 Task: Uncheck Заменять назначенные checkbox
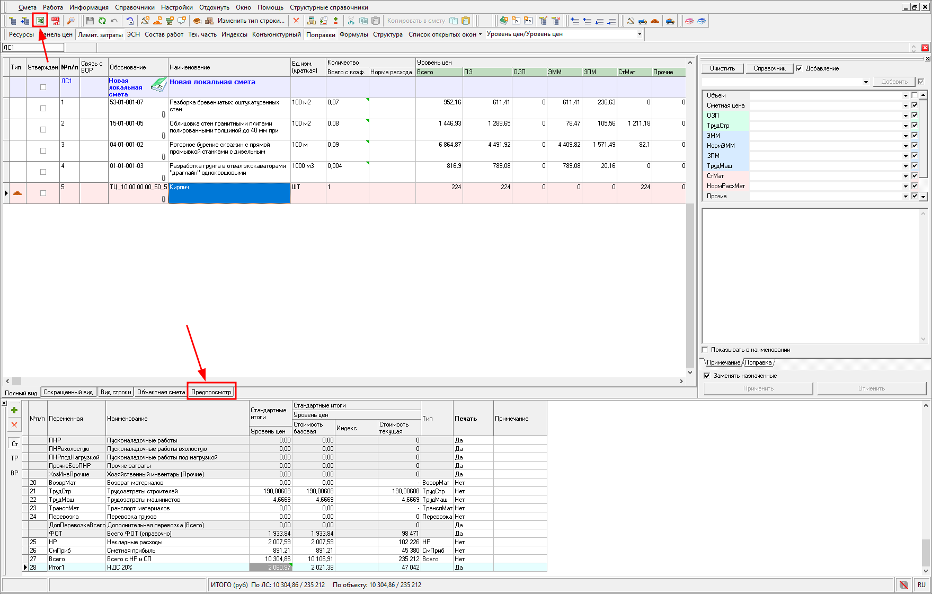(x=707, y=376)
